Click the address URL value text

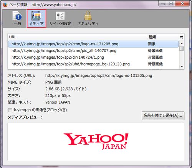99,76
